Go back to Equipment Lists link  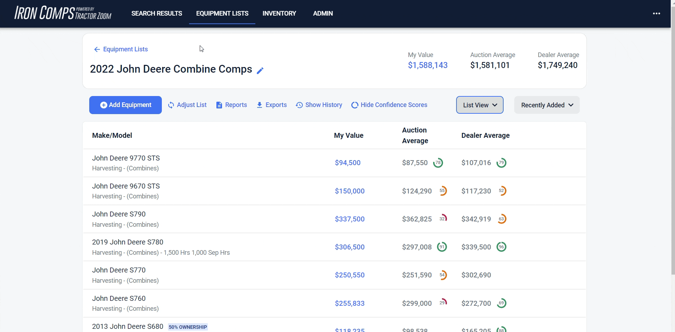[121, 49]
